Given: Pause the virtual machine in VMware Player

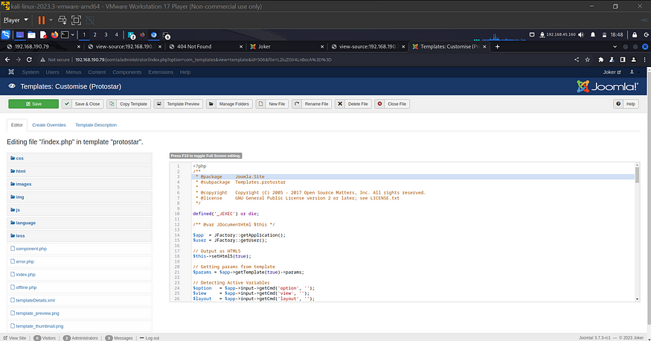Looking at the screenshot, I should pos(42,20).
